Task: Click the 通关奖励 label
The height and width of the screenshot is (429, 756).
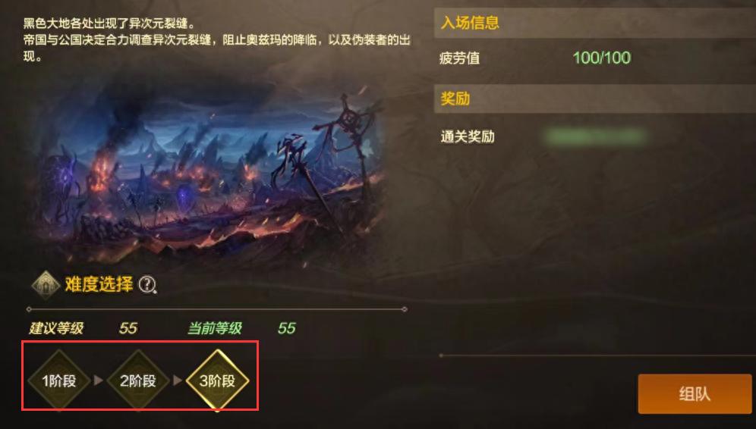Action: [468, 136]
